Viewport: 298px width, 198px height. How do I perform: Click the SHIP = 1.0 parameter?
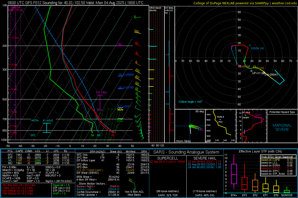59,193
